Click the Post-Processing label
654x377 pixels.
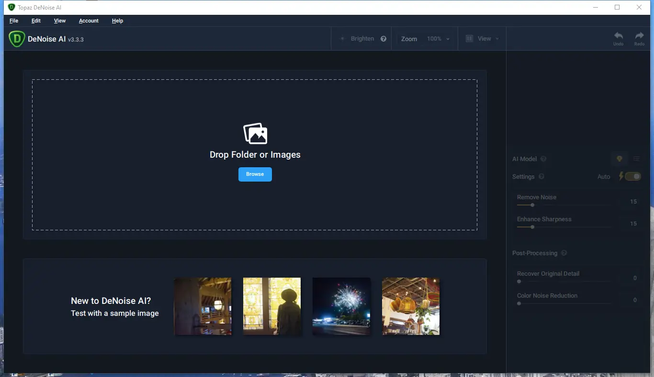[535, 253]
